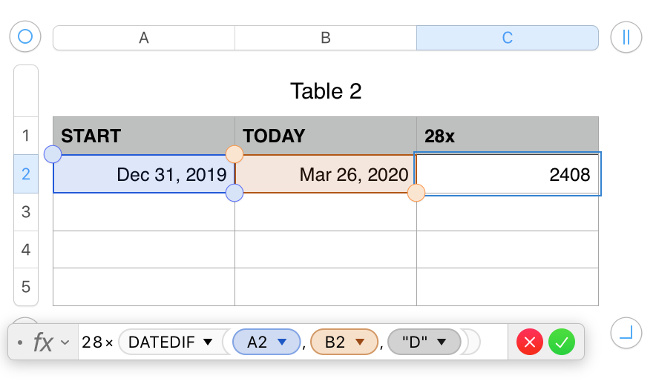Click the blue bottom handle of A2 range
Viewport: 656px width, 384px height.
pos(234,193)
